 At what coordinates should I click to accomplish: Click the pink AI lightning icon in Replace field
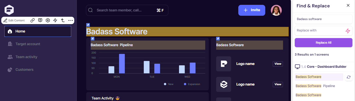pyautogui.click(x=348, y=31)
